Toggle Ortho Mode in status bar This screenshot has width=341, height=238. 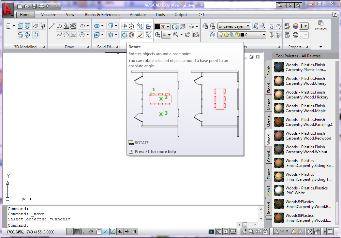point(84,232)
